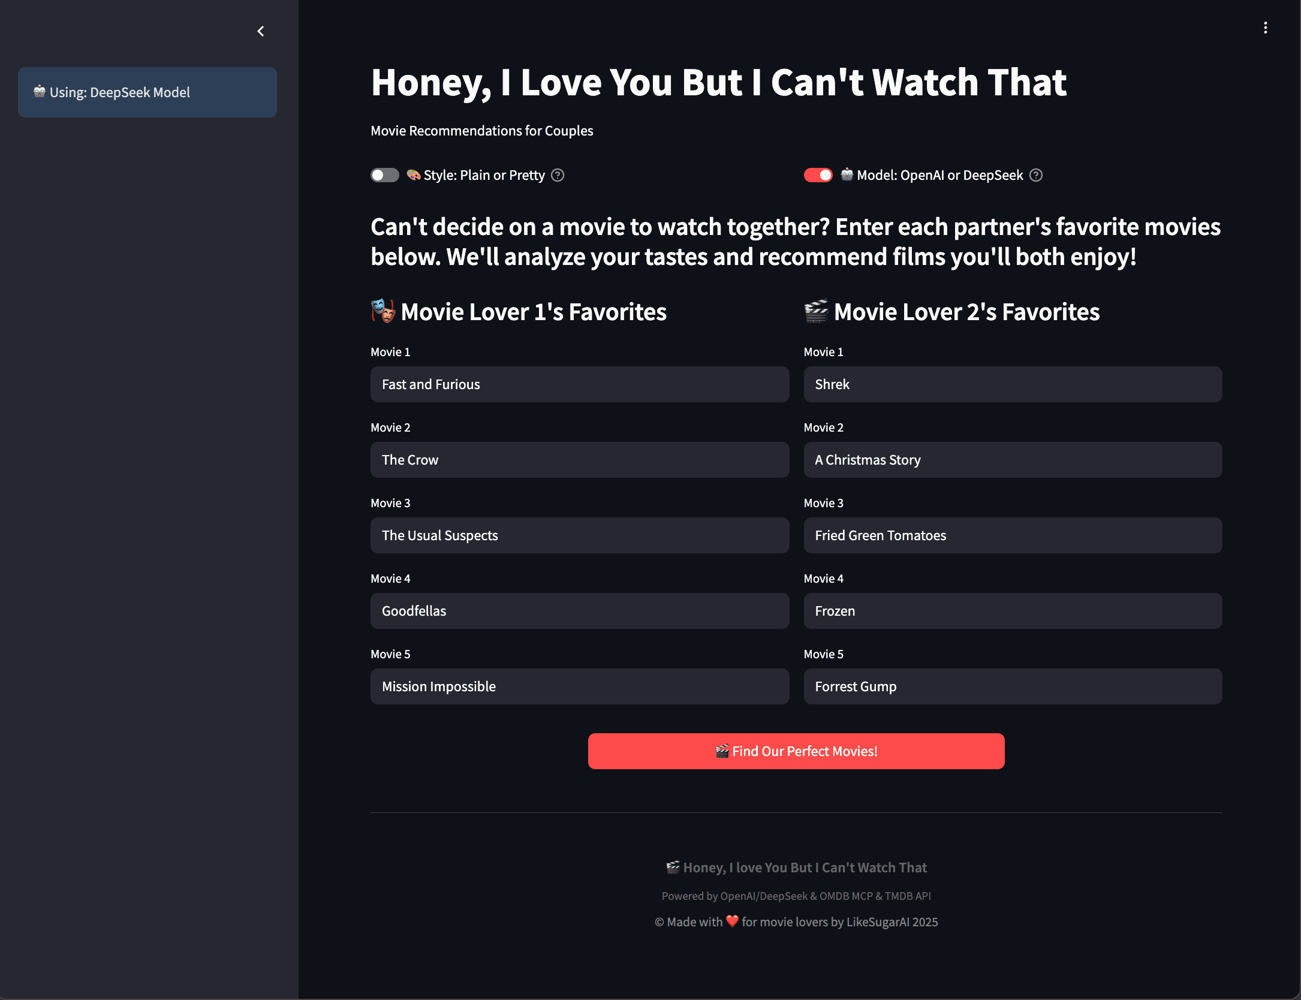Click the help icon beside Model toggle

[1036, 175]
